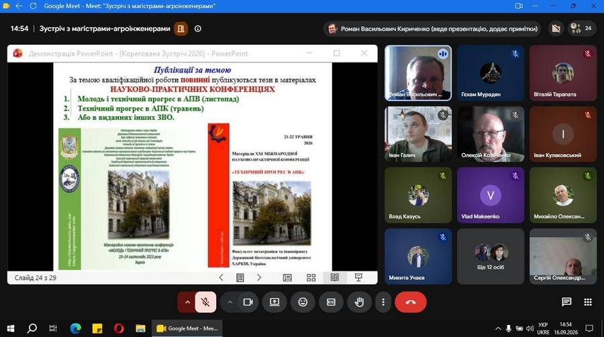The width and height of the screenshot is (604, 337).
Task: Turn on captions with the CC button
Action: 331,302
